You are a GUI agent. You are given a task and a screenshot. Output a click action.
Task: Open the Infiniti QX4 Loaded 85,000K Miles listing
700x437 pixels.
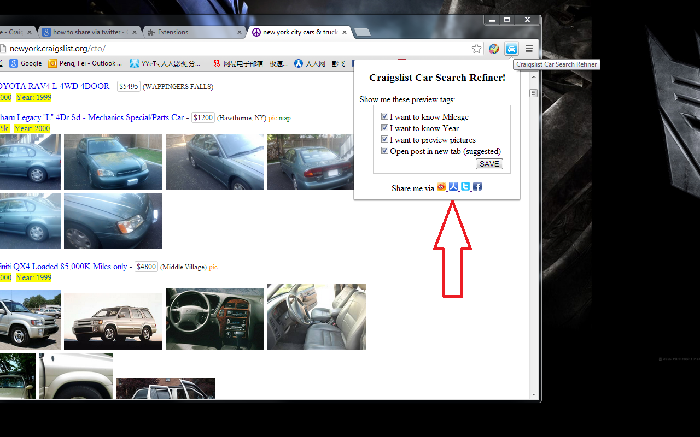63,267
